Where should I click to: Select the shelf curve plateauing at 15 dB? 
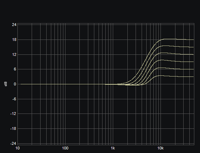point(179,47)
